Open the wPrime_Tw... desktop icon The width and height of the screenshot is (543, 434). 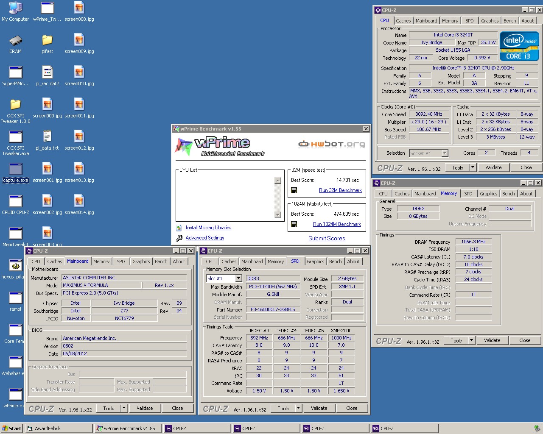pos(47,12)
